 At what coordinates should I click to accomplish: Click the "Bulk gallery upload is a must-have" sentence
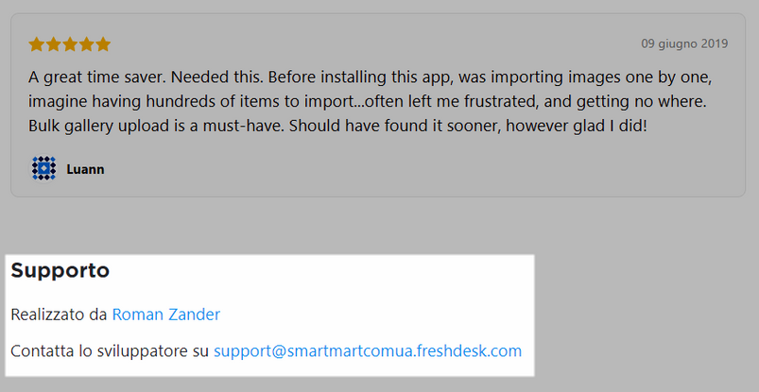click(x=156, y=126)
